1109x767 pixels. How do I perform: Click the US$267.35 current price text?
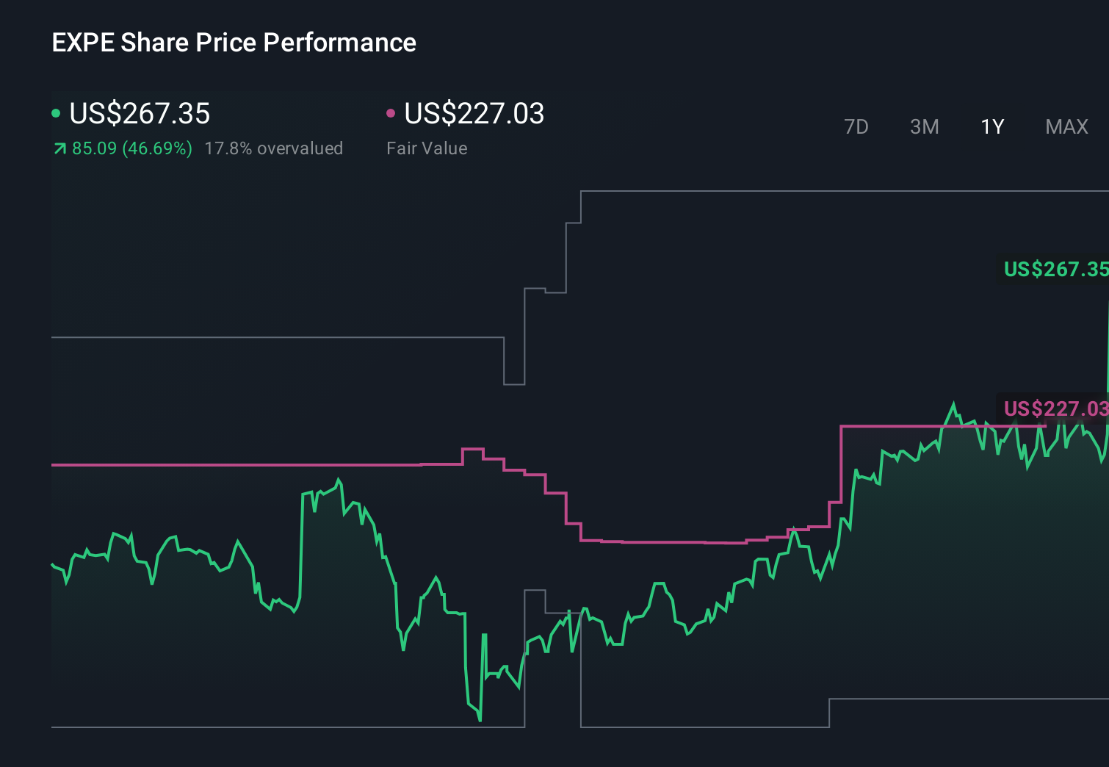(x=140, y=114)
